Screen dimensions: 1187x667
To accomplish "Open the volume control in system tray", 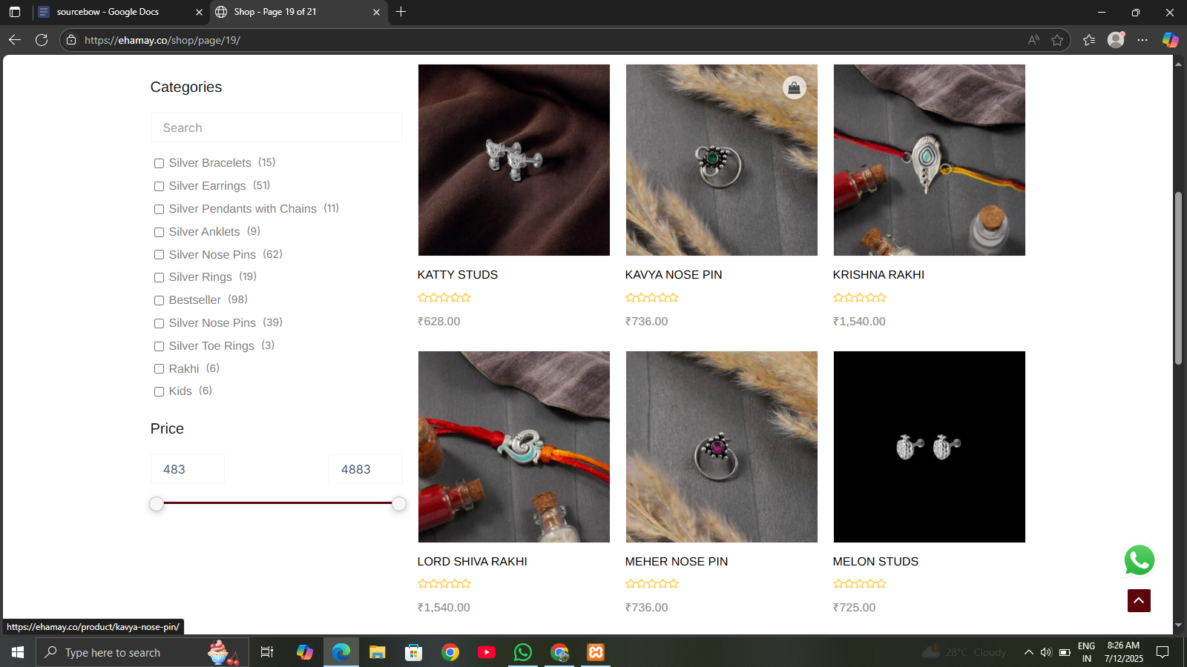I will point(1046,652).
